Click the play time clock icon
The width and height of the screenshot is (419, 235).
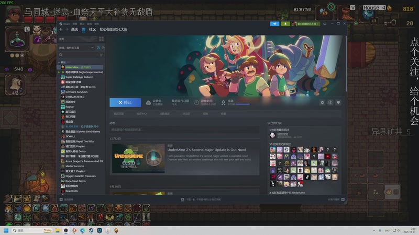pos(196,102)
